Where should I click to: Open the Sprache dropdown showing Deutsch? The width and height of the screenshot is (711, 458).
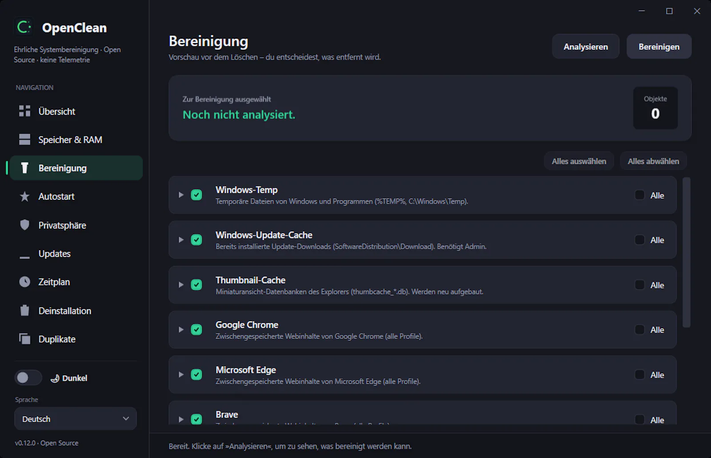(76, 419)
